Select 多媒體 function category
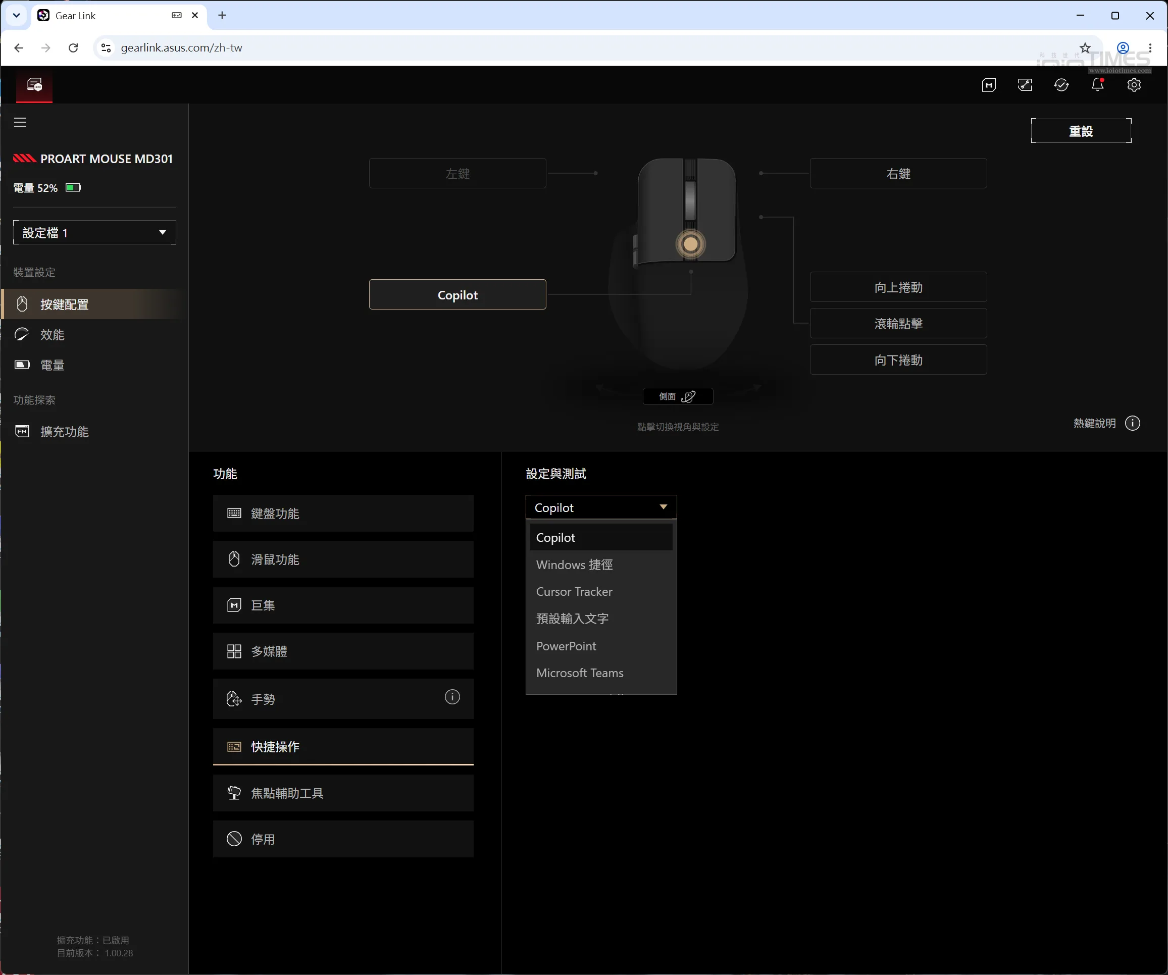Screen dimensions: 1168x975 [x=343, y=651]
